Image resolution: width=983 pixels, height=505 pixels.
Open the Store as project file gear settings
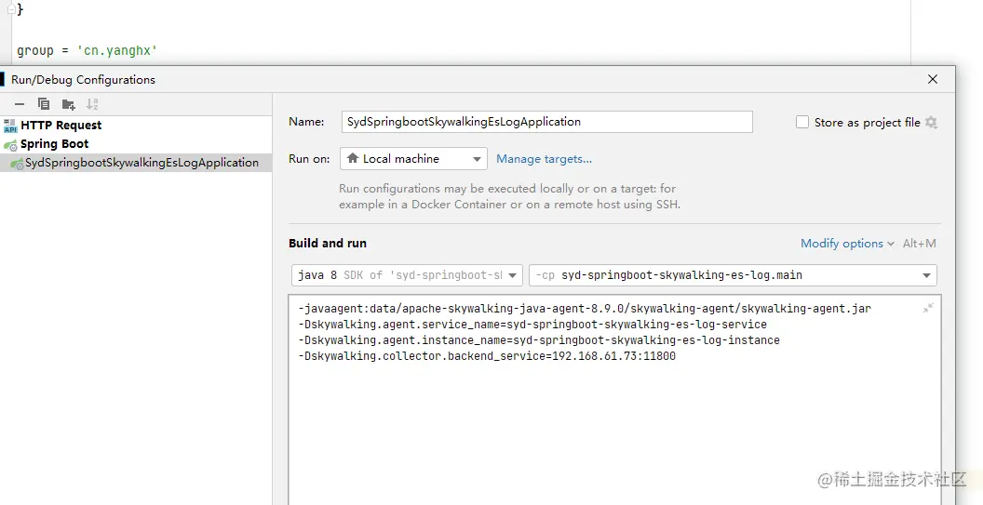931,122
